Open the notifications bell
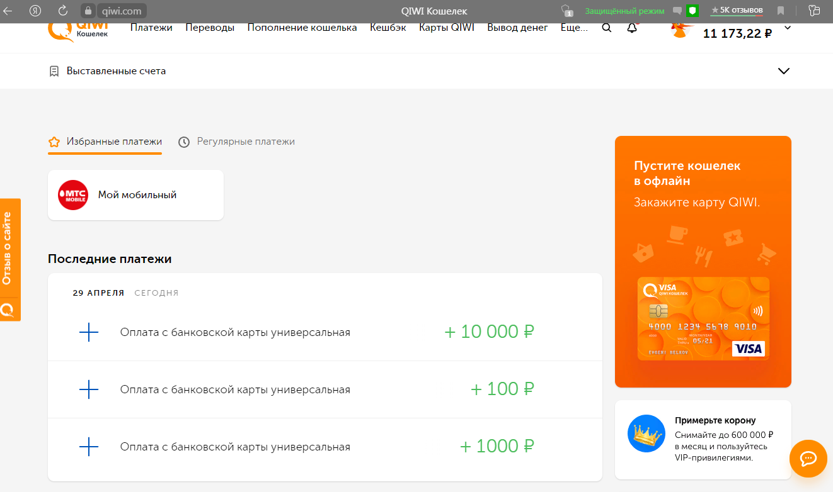 (x=632, y=28)
